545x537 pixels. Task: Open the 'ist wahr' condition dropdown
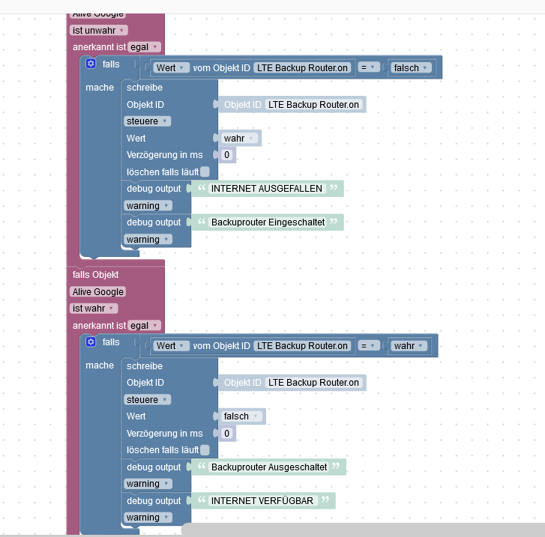point(94,309)
